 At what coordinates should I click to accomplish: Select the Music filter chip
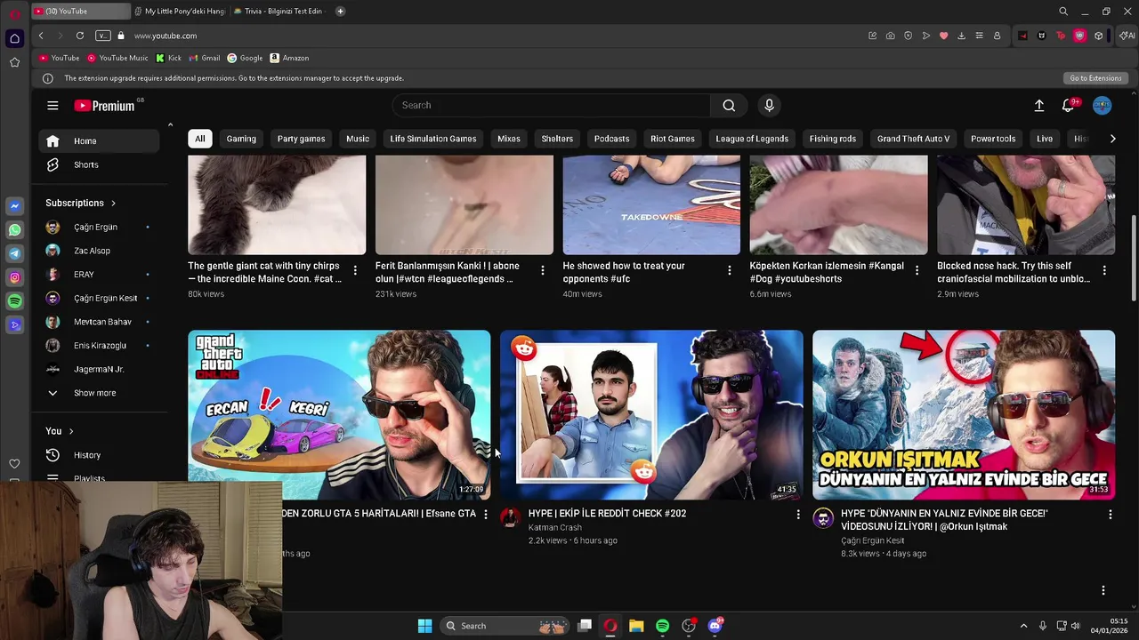click(x=358, y=139)
